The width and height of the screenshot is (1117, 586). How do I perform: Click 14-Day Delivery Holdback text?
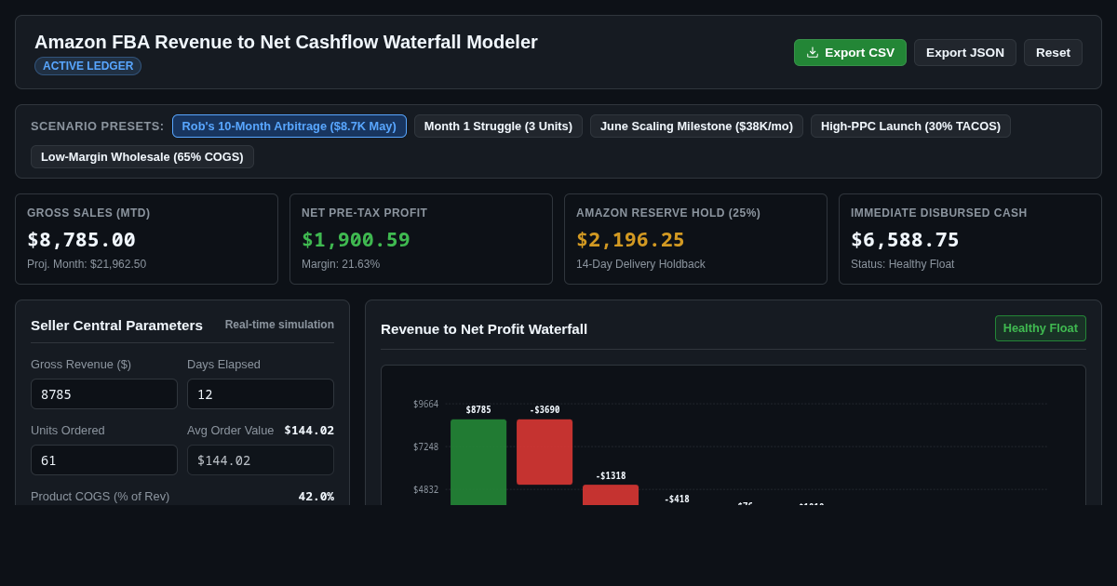coord(640,264)
